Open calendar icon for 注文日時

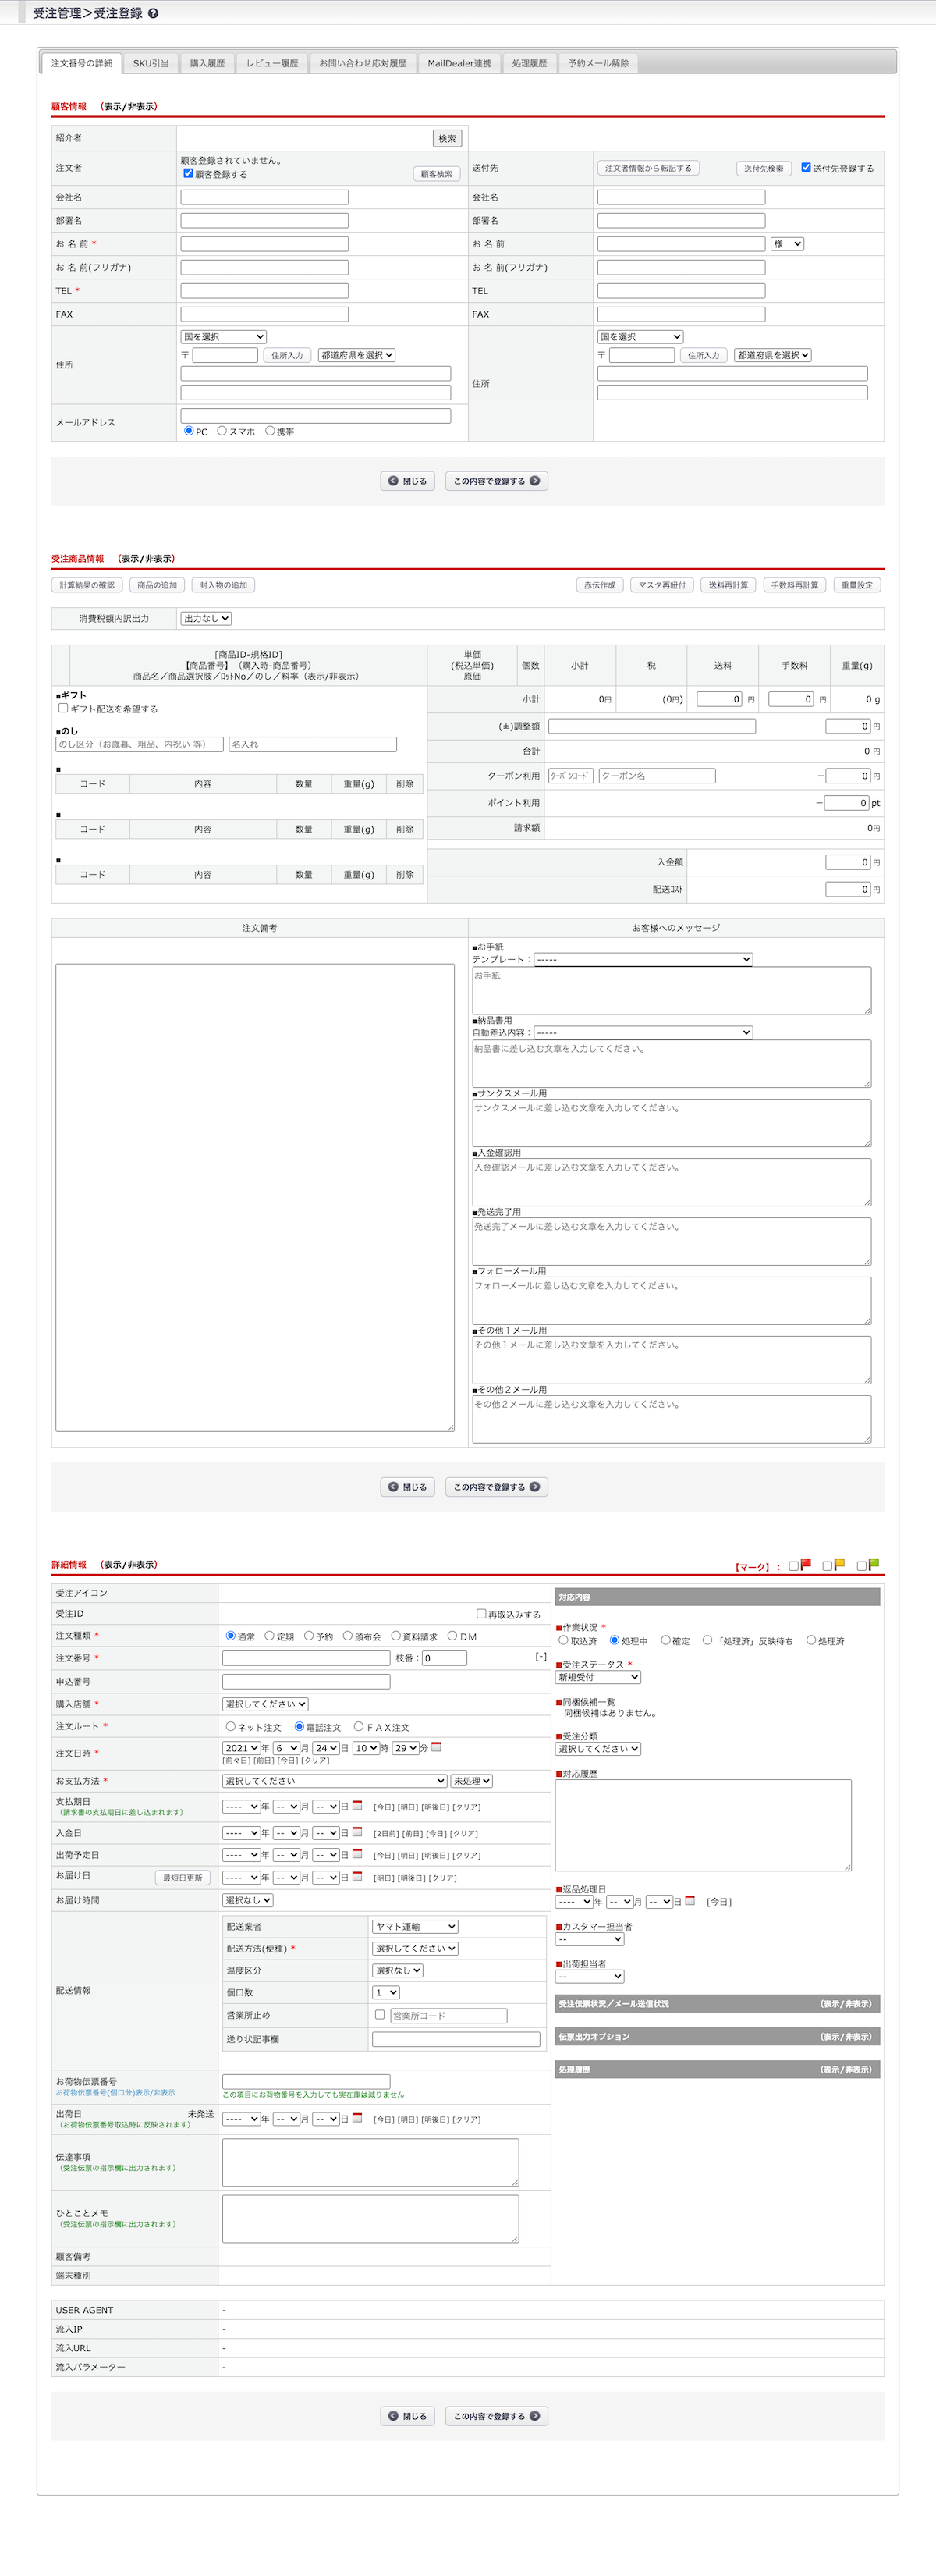pos(436,1747)
